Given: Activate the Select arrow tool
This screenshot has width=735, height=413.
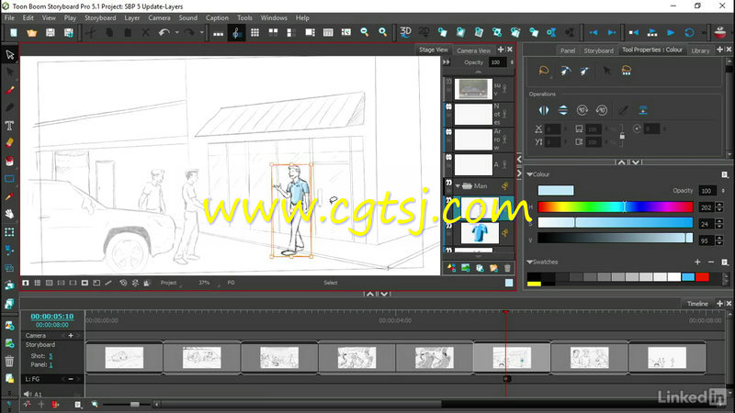Looking at the screenshot, I should click(9, 55).
